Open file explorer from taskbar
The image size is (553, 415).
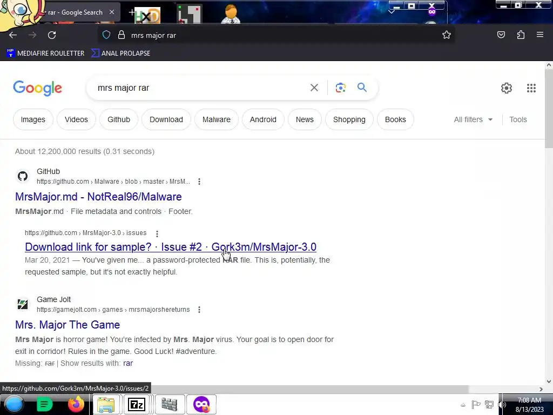point(106,404)
